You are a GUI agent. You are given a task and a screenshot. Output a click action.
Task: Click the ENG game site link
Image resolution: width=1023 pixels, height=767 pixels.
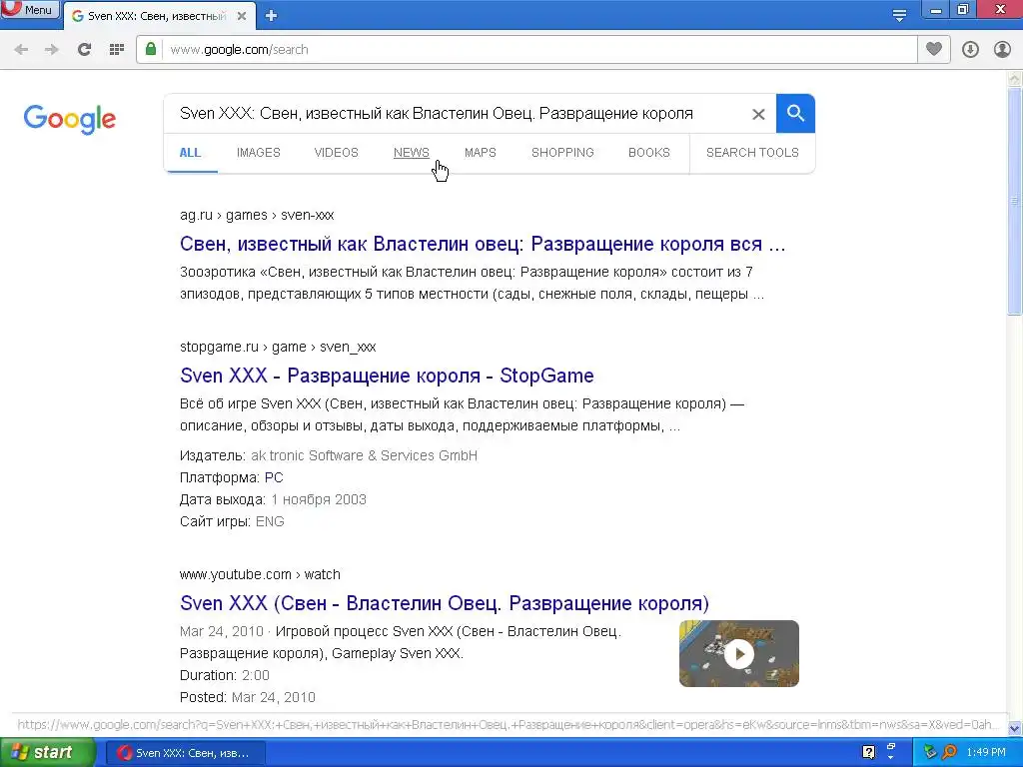click(x=270, y=521)
